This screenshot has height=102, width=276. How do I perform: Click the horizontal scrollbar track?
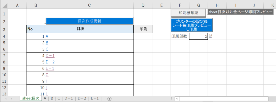(224, 99)
